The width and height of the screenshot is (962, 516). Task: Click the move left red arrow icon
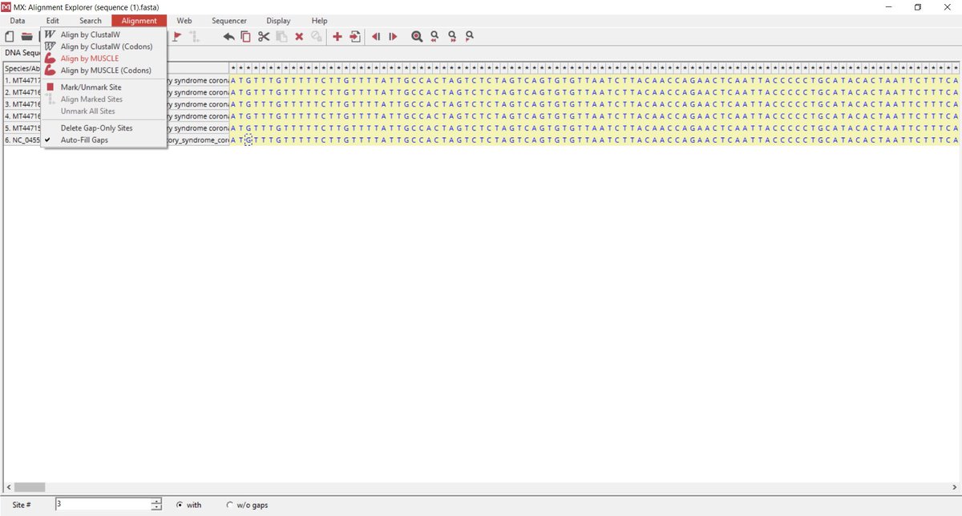pos(375,36)
